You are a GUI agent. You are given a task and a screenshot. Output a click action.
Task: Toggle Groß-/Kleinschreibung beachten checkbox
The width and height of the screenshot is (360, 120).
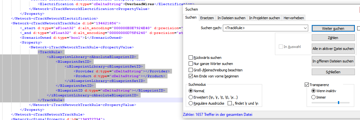[x=190, y=70]
